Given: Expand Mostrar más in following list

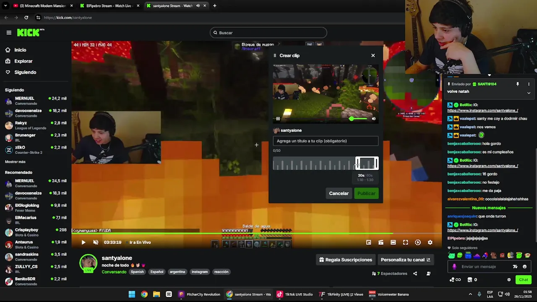Looking at the screenshot, I should pyautogui.click(x=15, y=162).
